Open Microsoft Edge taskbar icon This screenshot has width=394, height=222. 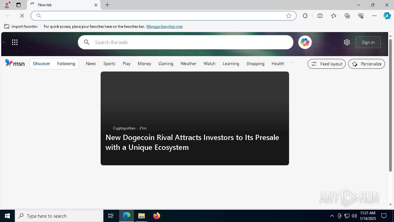pyautogui.click(x=127, y=216)
